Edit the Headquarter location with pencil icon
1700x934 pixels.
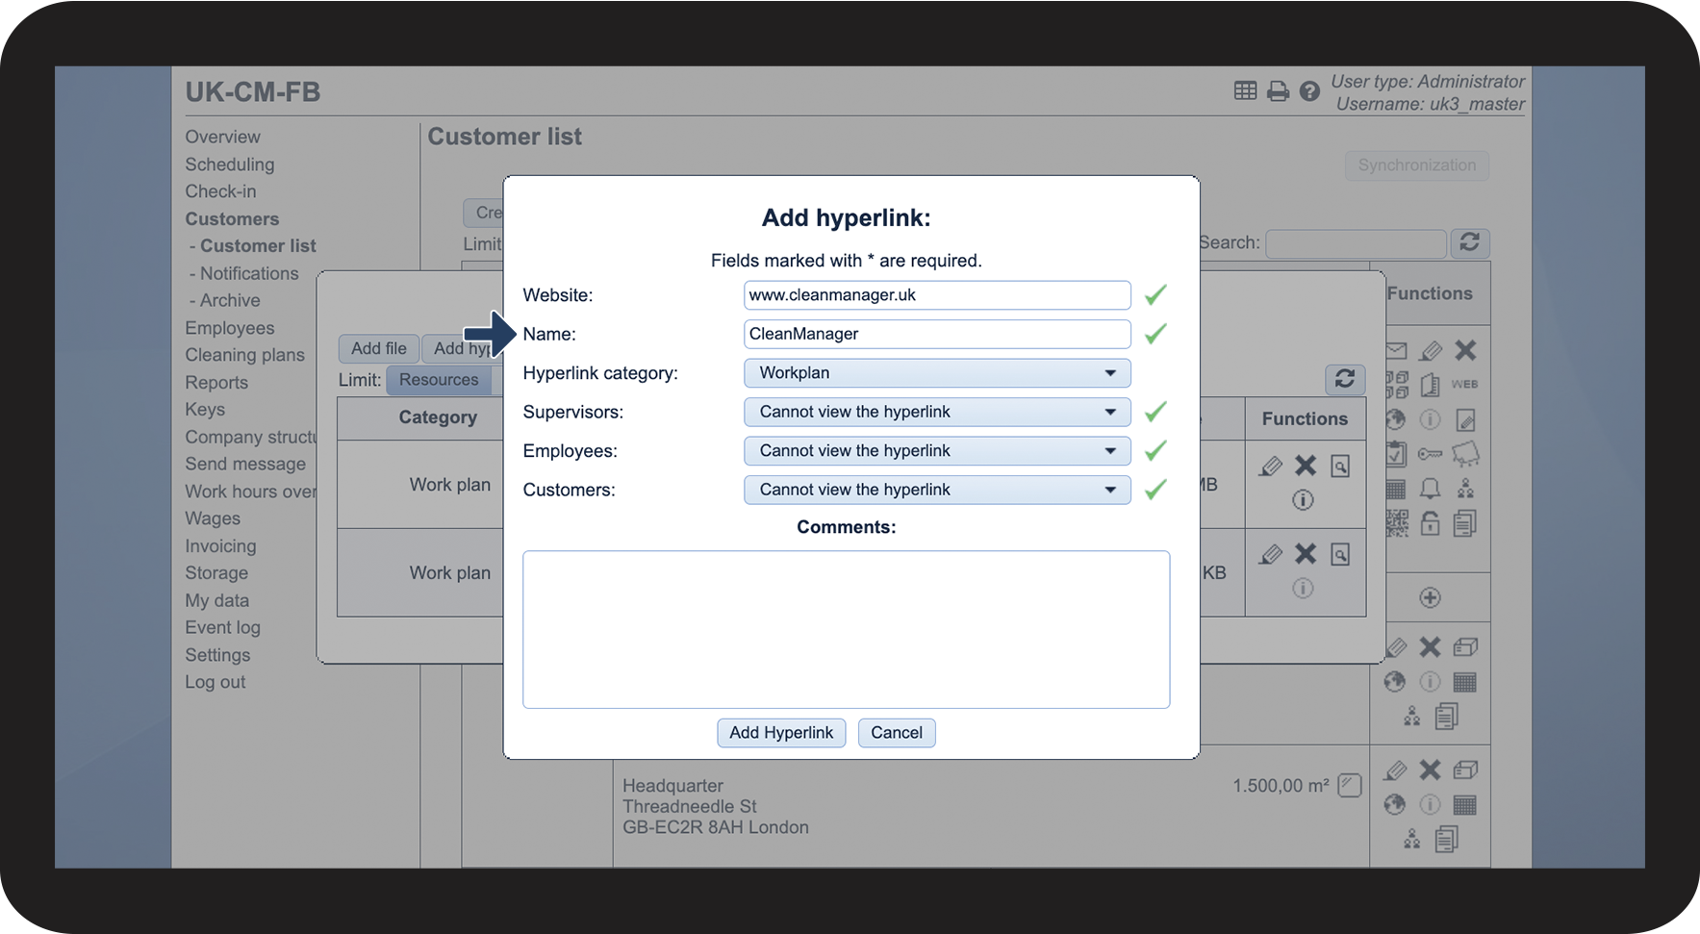pos(1396,770)
